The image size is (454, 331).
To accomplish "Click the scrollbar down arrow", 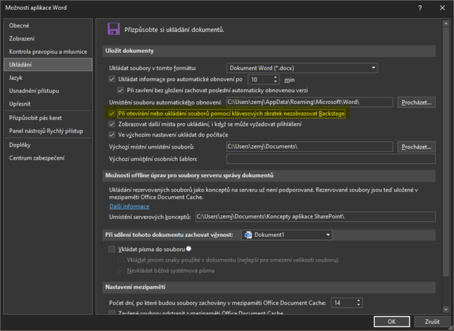I will coord(446,310).
